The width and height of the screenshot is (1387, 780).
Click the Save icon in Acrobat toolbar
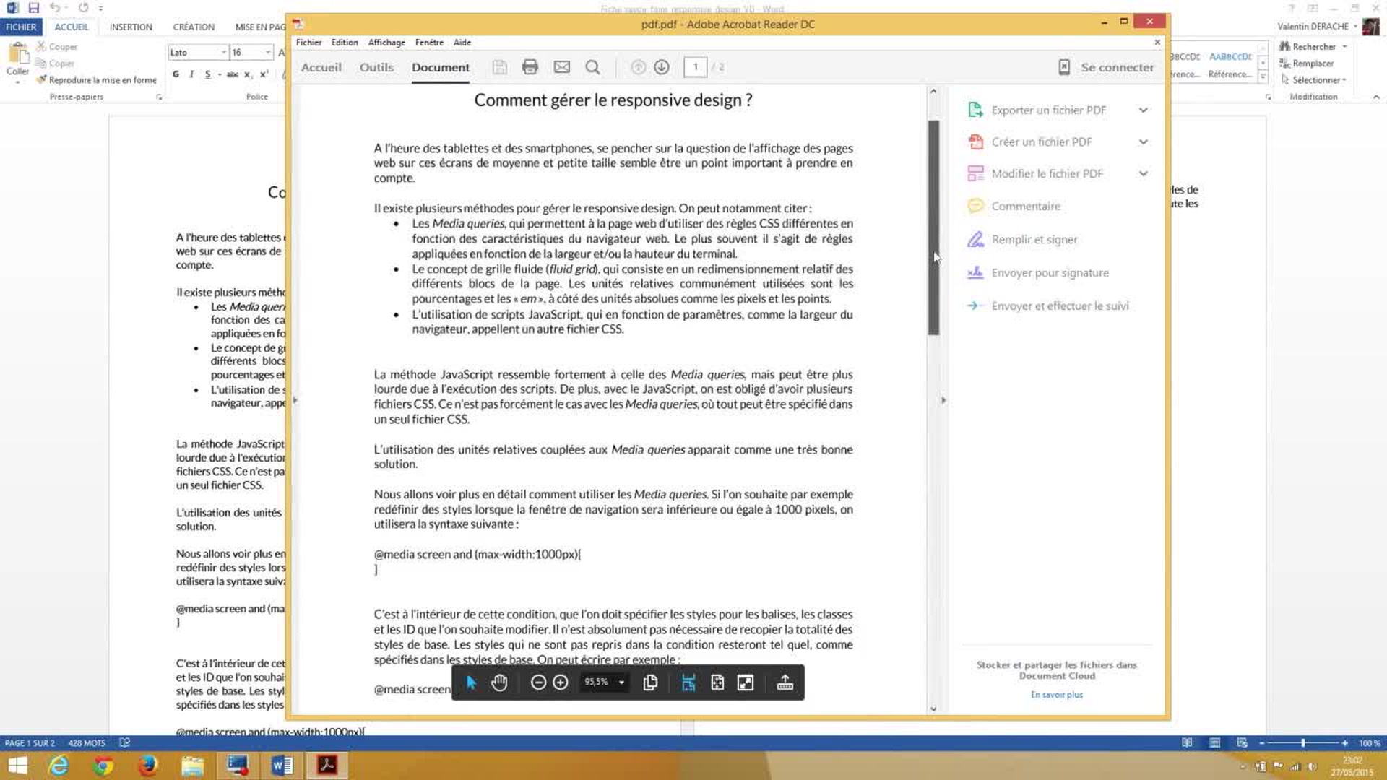click(499, 67)
